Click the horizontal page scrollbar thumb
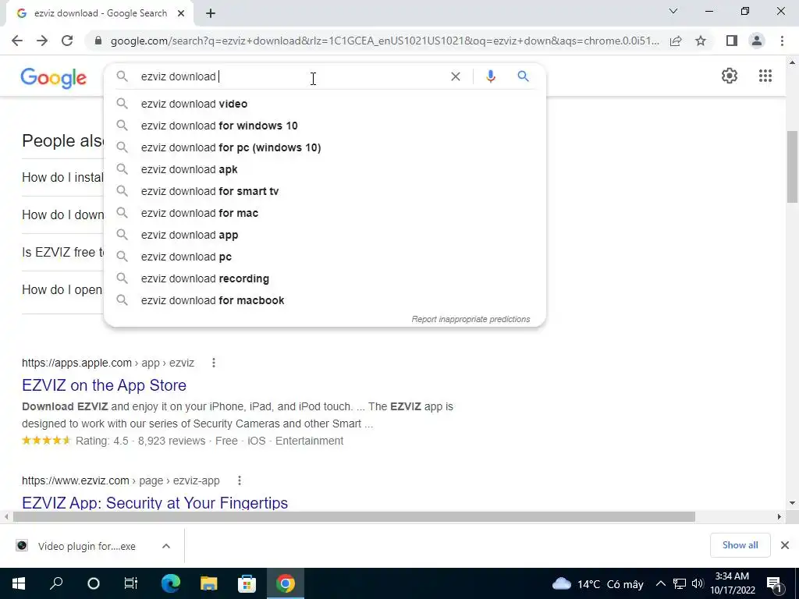Viewport: 799px width, 599px height. pos(353,517)
